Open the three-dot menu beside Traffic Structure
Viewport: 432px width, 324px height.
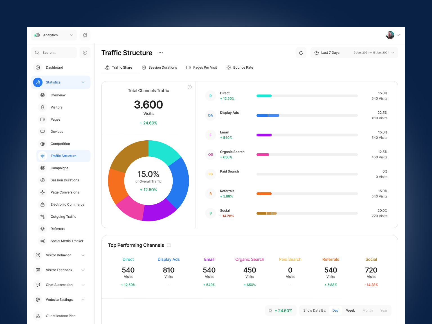point(161,53)
